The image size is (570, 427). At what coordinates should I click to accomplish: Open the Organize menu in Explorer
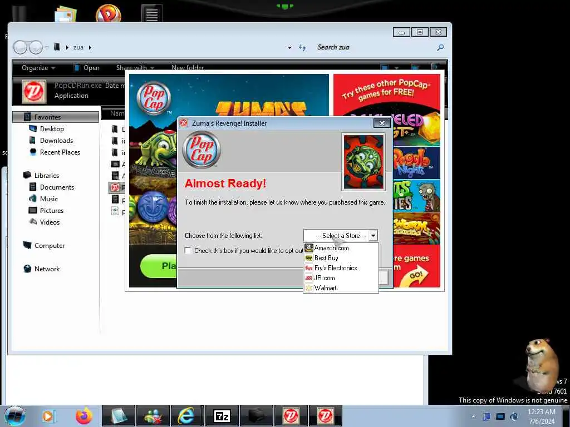click(x=38, y=68)
